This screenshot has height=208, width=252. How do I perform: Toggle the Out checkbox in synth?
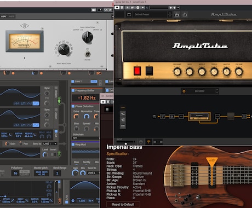point(56,131)
